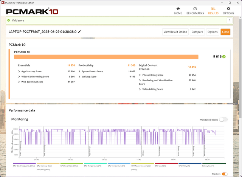242x177 pixels.
Task: Close the result with orange Close button
Action: pos(225,32)
